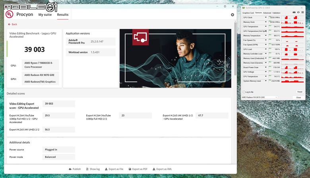Expand GPU Voltage sensor dropdown

point(266,72)
